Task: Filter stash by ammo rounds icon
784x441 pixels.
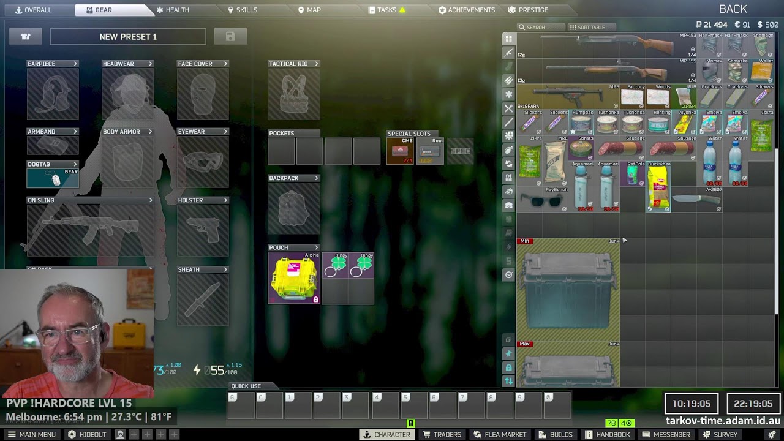Action: click(x=508, y=80)
